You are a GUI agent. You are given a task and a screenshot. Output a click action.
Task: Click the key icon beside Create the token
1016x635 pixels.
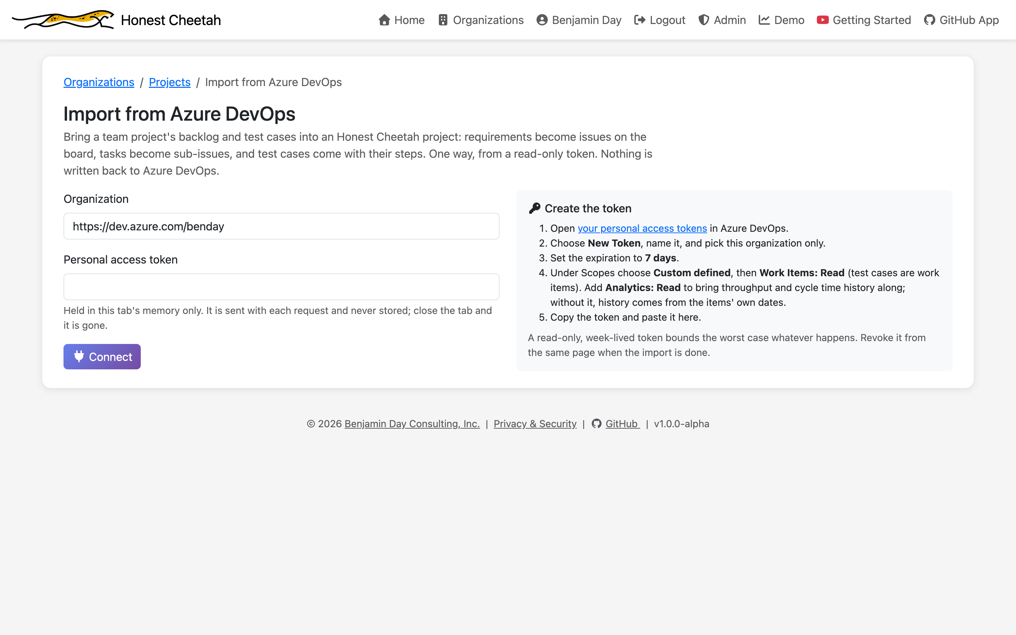[x=534, y=208]
